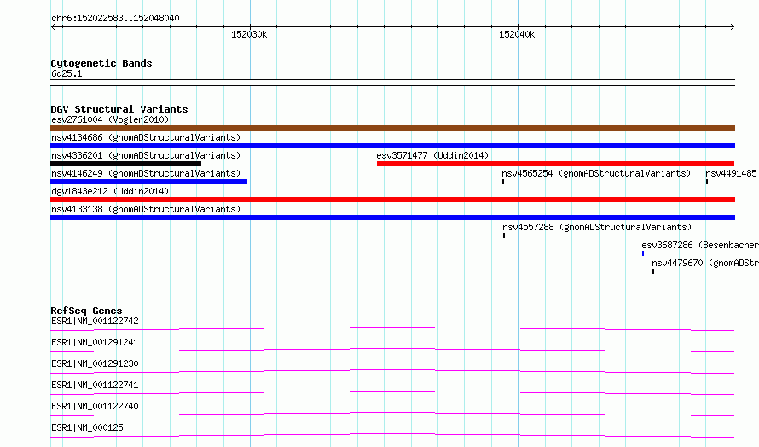
Task: Click the Cytogenetic Bands track heading
Action: coord(101,63)
